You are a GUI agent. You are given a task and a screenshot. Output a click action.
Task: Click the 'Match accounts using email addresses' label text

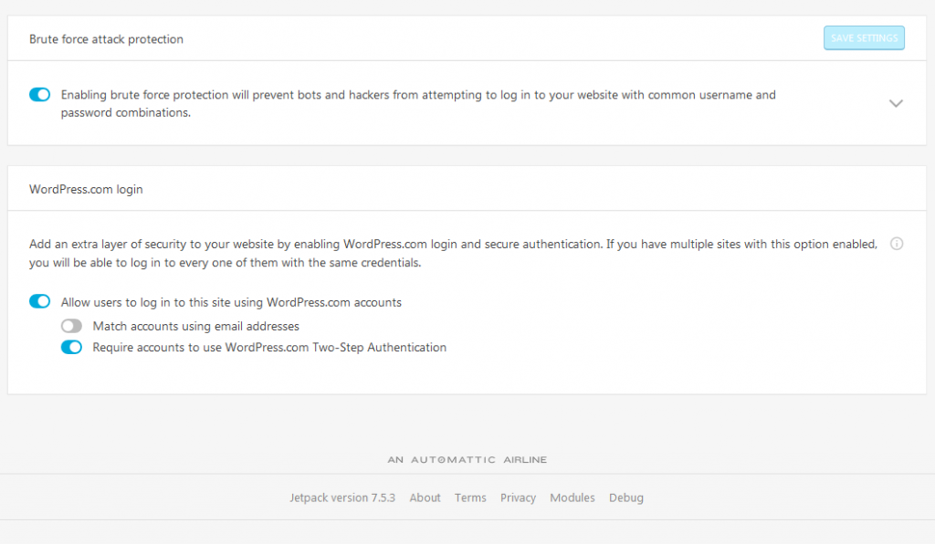196,326
